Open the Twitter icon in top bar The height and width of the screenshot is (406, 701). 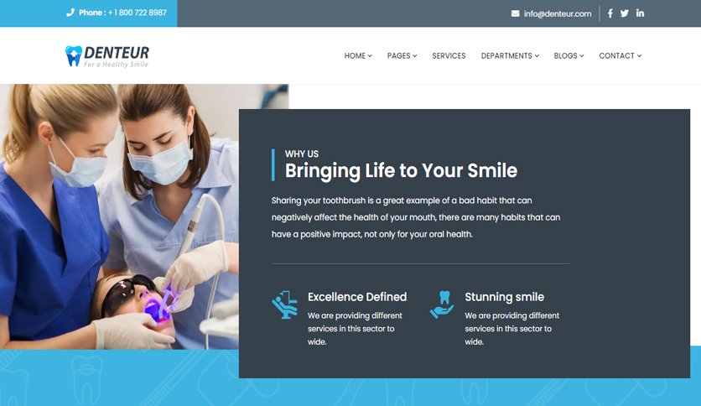(624, 13)
